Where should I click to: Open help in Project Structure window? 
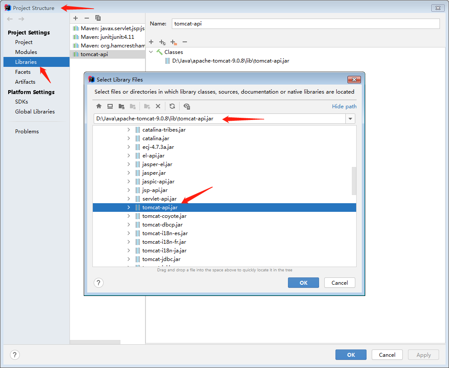click(x=15, y=355)
